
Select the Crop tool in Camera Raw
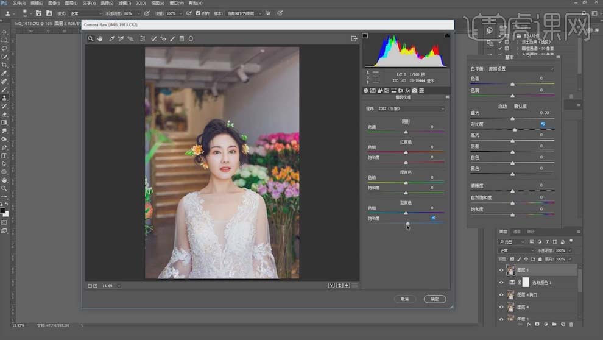(143, 38)
